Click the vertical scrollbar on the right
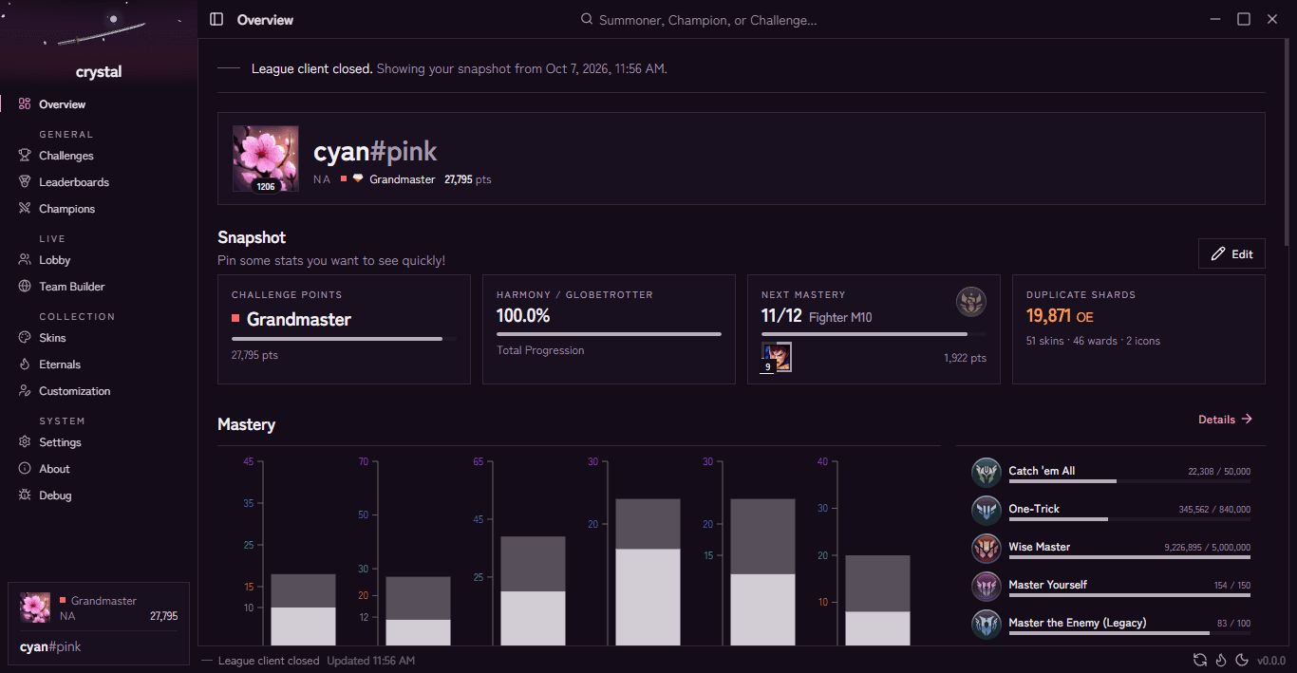The image size is (1297, 673). [1288, 142]
